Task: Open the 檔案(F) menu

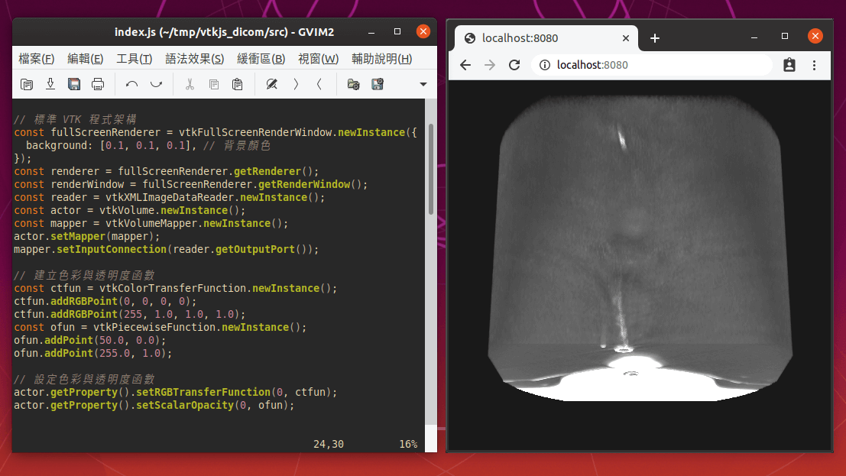Action: [x=36, y=59]
